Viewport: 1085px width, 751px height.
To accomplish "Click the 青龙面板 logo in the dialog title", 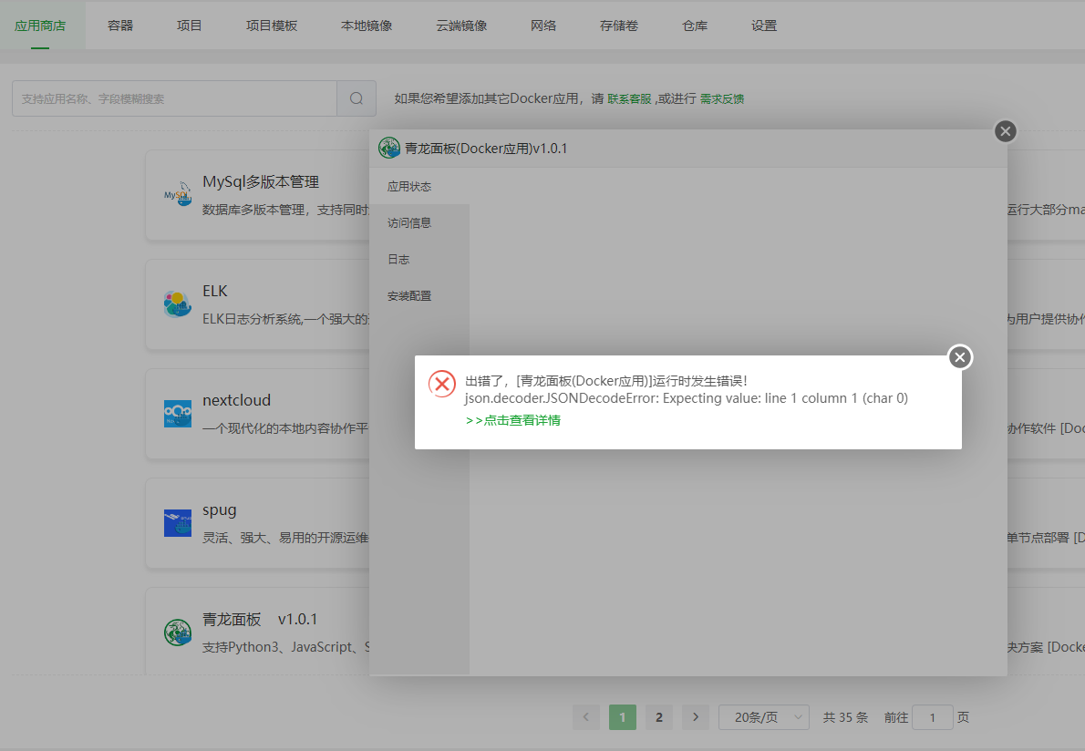I will 389,148.
